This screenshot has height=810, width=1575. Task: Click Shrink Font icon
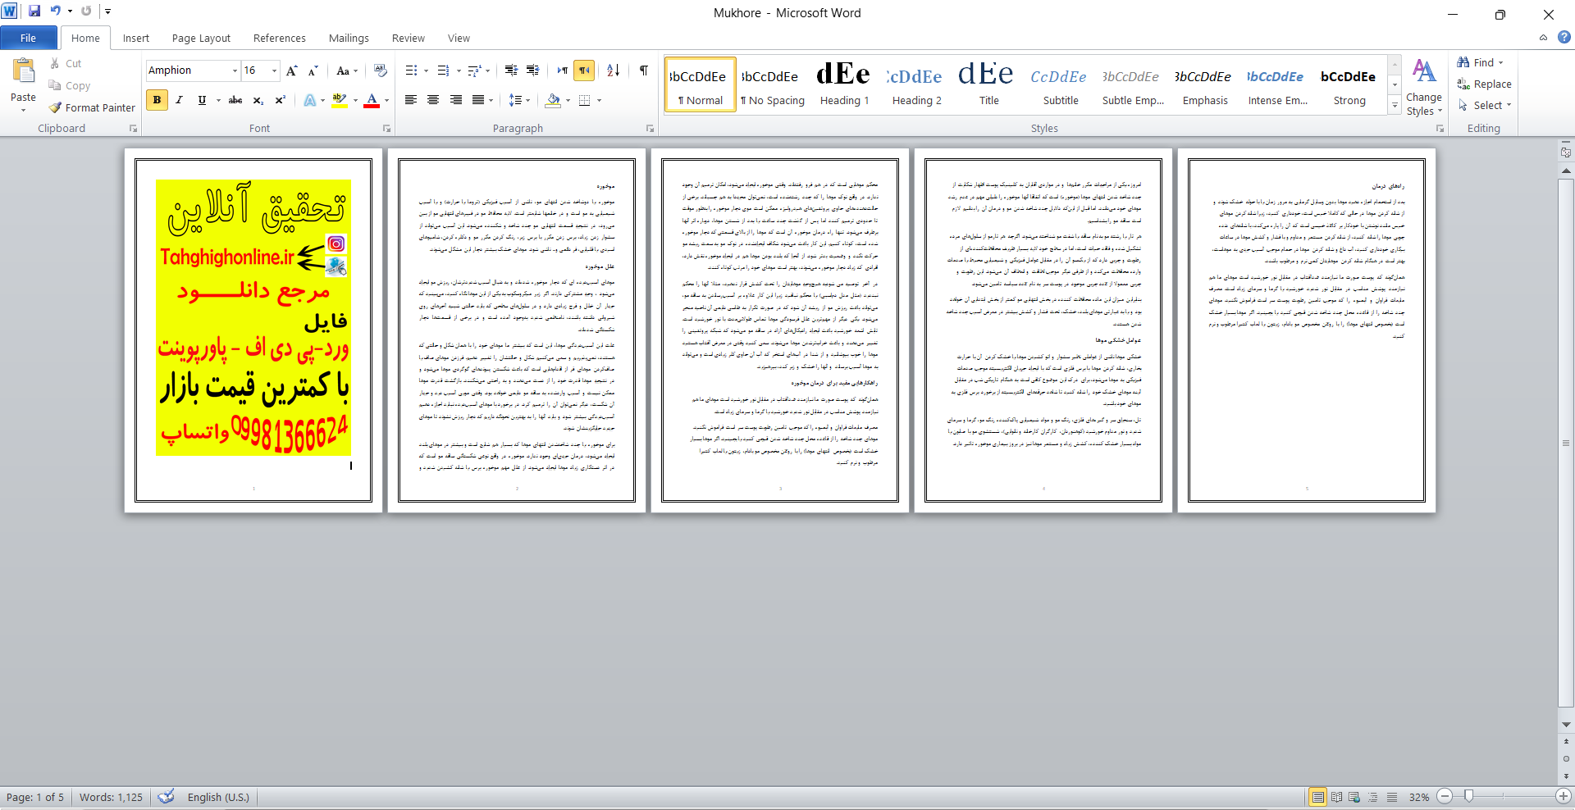pyautogui.click(x=313, y=71)
